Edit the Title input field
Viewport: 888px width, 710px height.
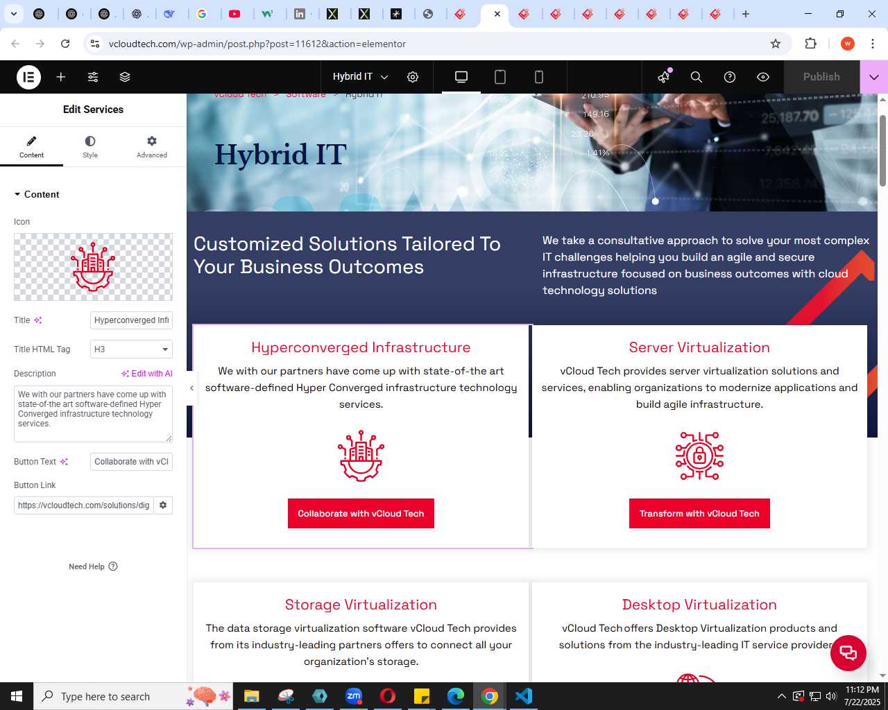131,320
